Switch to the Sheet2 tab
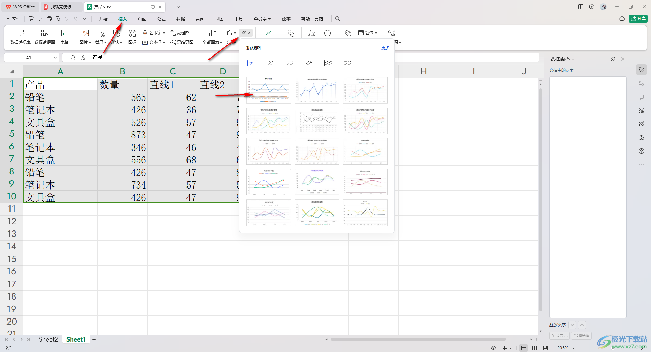The height and width of the screenshot is (352, 651). pos(48,339)
